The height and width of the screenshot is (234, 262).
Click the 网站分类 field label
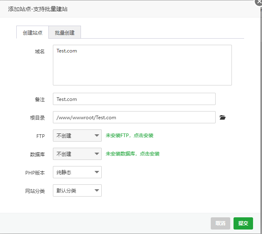[x=35, y=191]
